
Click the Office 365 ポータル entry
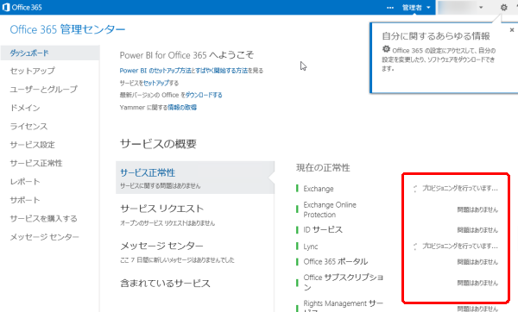click(x=336, y=261)
